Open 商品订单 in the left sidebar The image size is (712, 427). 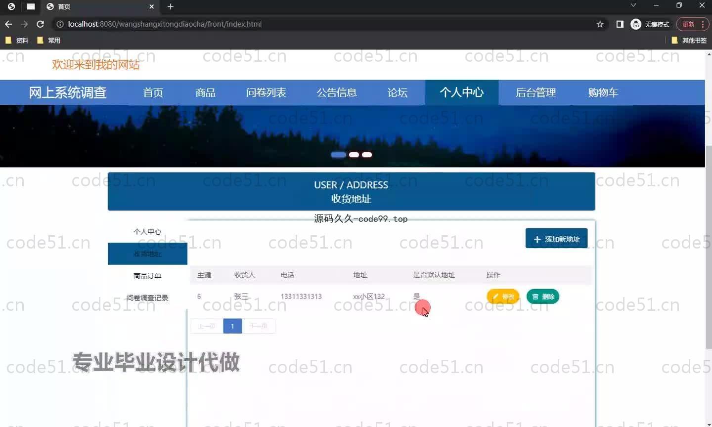(147, 276)
